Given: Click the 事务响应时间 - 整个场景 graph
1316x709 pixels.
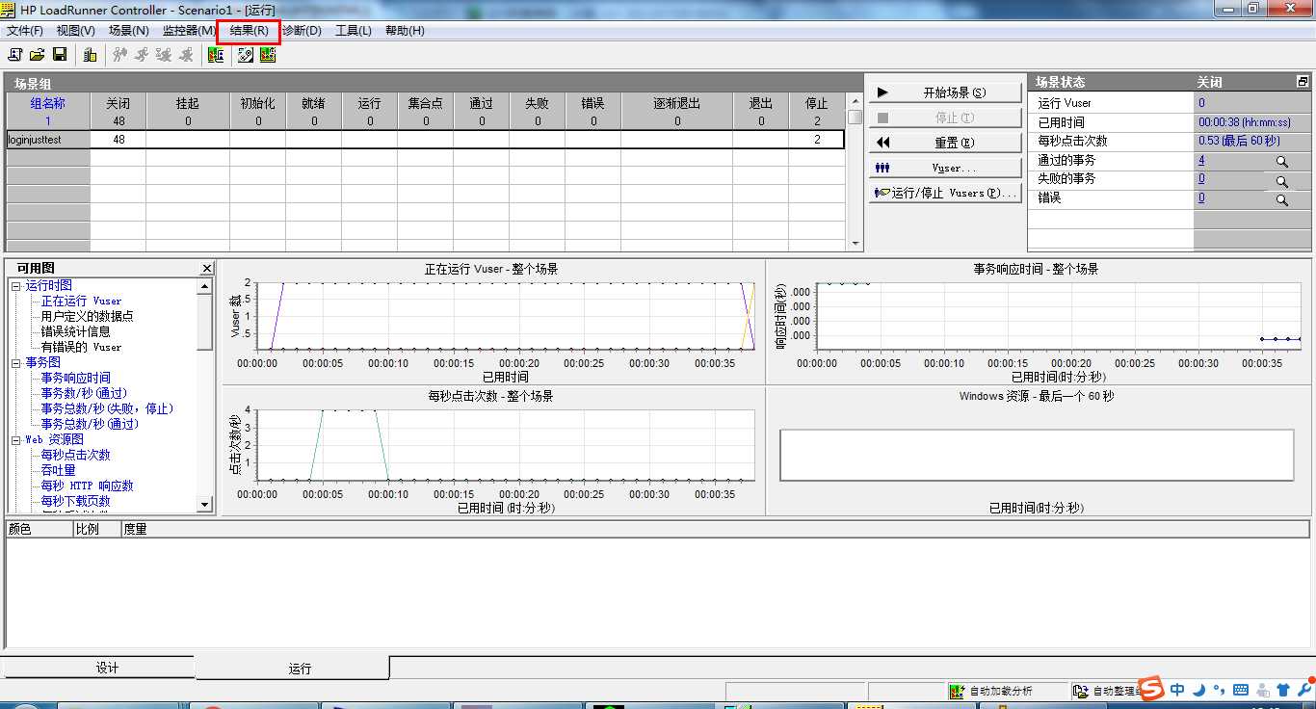Looking at the screenshot, I should pos(1037,322).
